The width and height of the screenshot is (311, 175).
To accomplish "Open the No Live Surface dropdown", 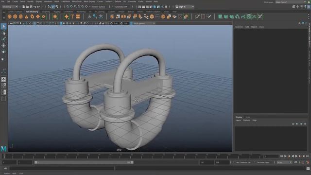I will click(x=99, y=7).
